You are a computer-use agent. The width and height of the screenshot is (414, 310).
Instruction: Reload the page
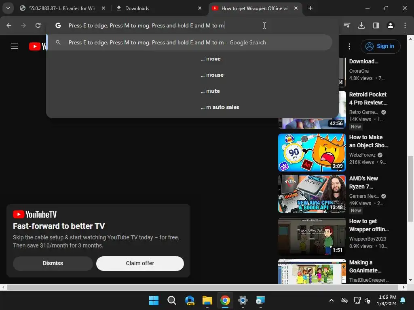[x=38, y=25]
